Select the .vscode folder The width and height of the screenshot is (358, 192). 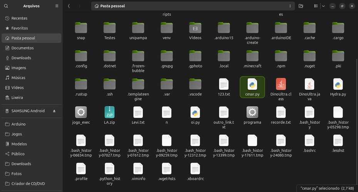pyautogui.click(x=195, y=87)
